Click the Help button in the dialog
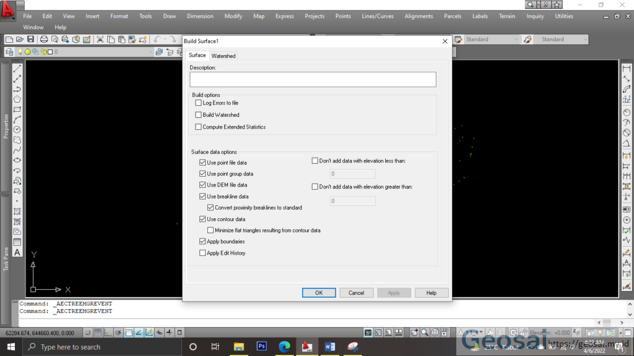Image resolution: width=634 pixels, height=356 pixels. 432,292
